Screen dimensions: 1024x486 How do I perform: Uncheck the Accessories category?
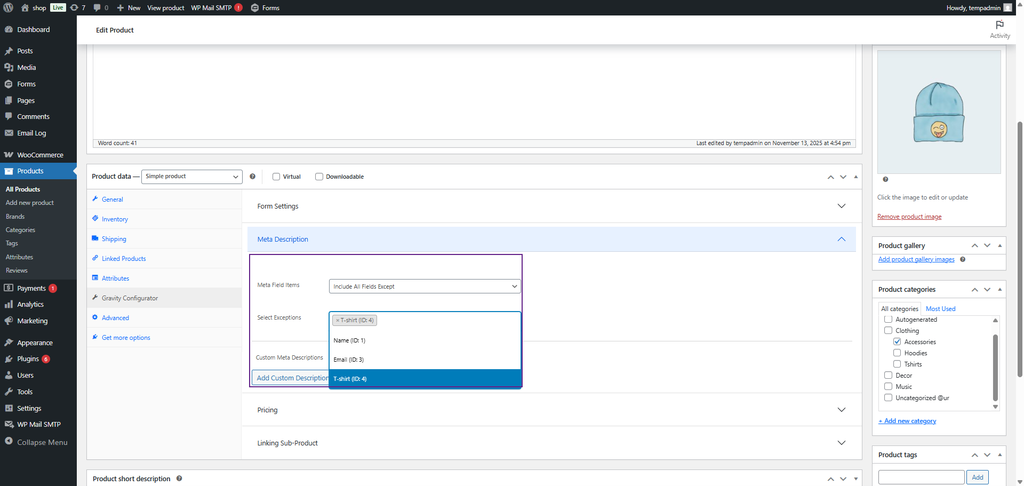pyautogui.click(x=897, y=342)
